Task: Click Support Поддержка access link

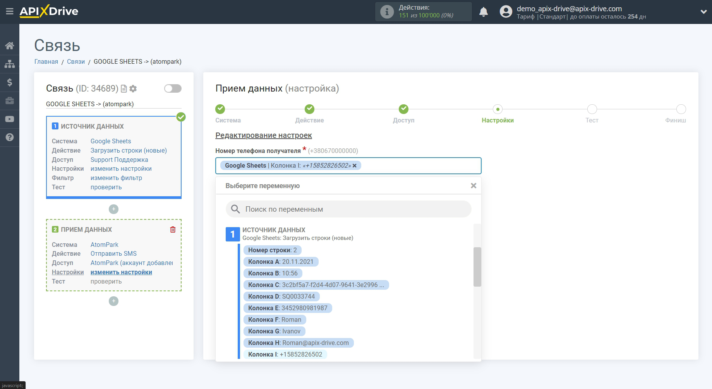Action: 119,160
